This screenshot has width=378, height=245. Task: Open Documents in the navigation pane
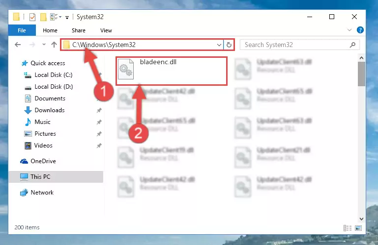click(50, 98)
